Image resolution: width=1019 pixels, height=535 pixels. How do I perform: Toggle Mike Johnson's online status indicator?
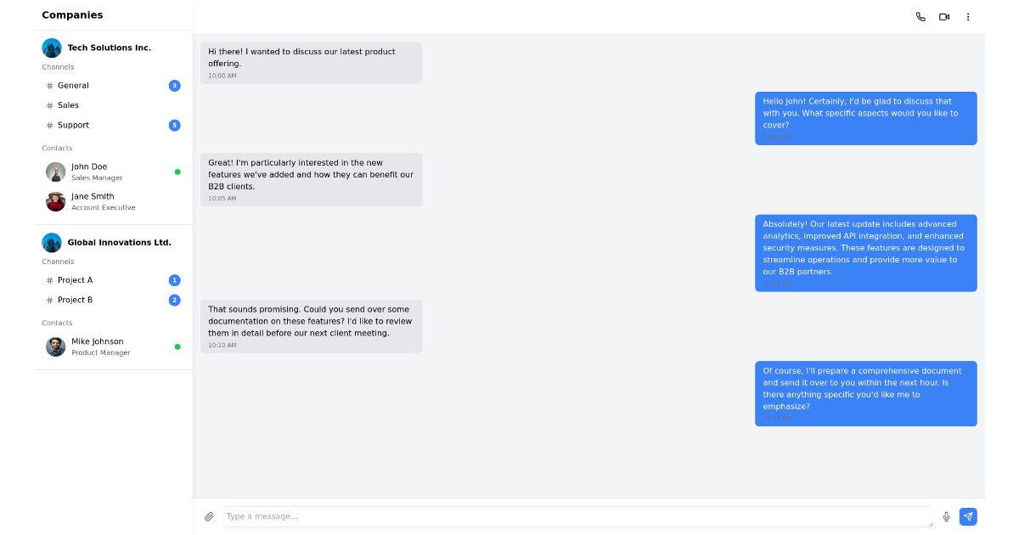point(177,346)
